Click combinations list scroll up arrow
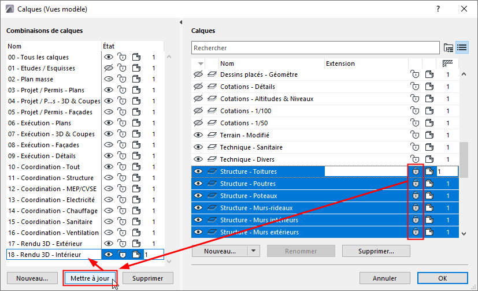 (169, 57)
